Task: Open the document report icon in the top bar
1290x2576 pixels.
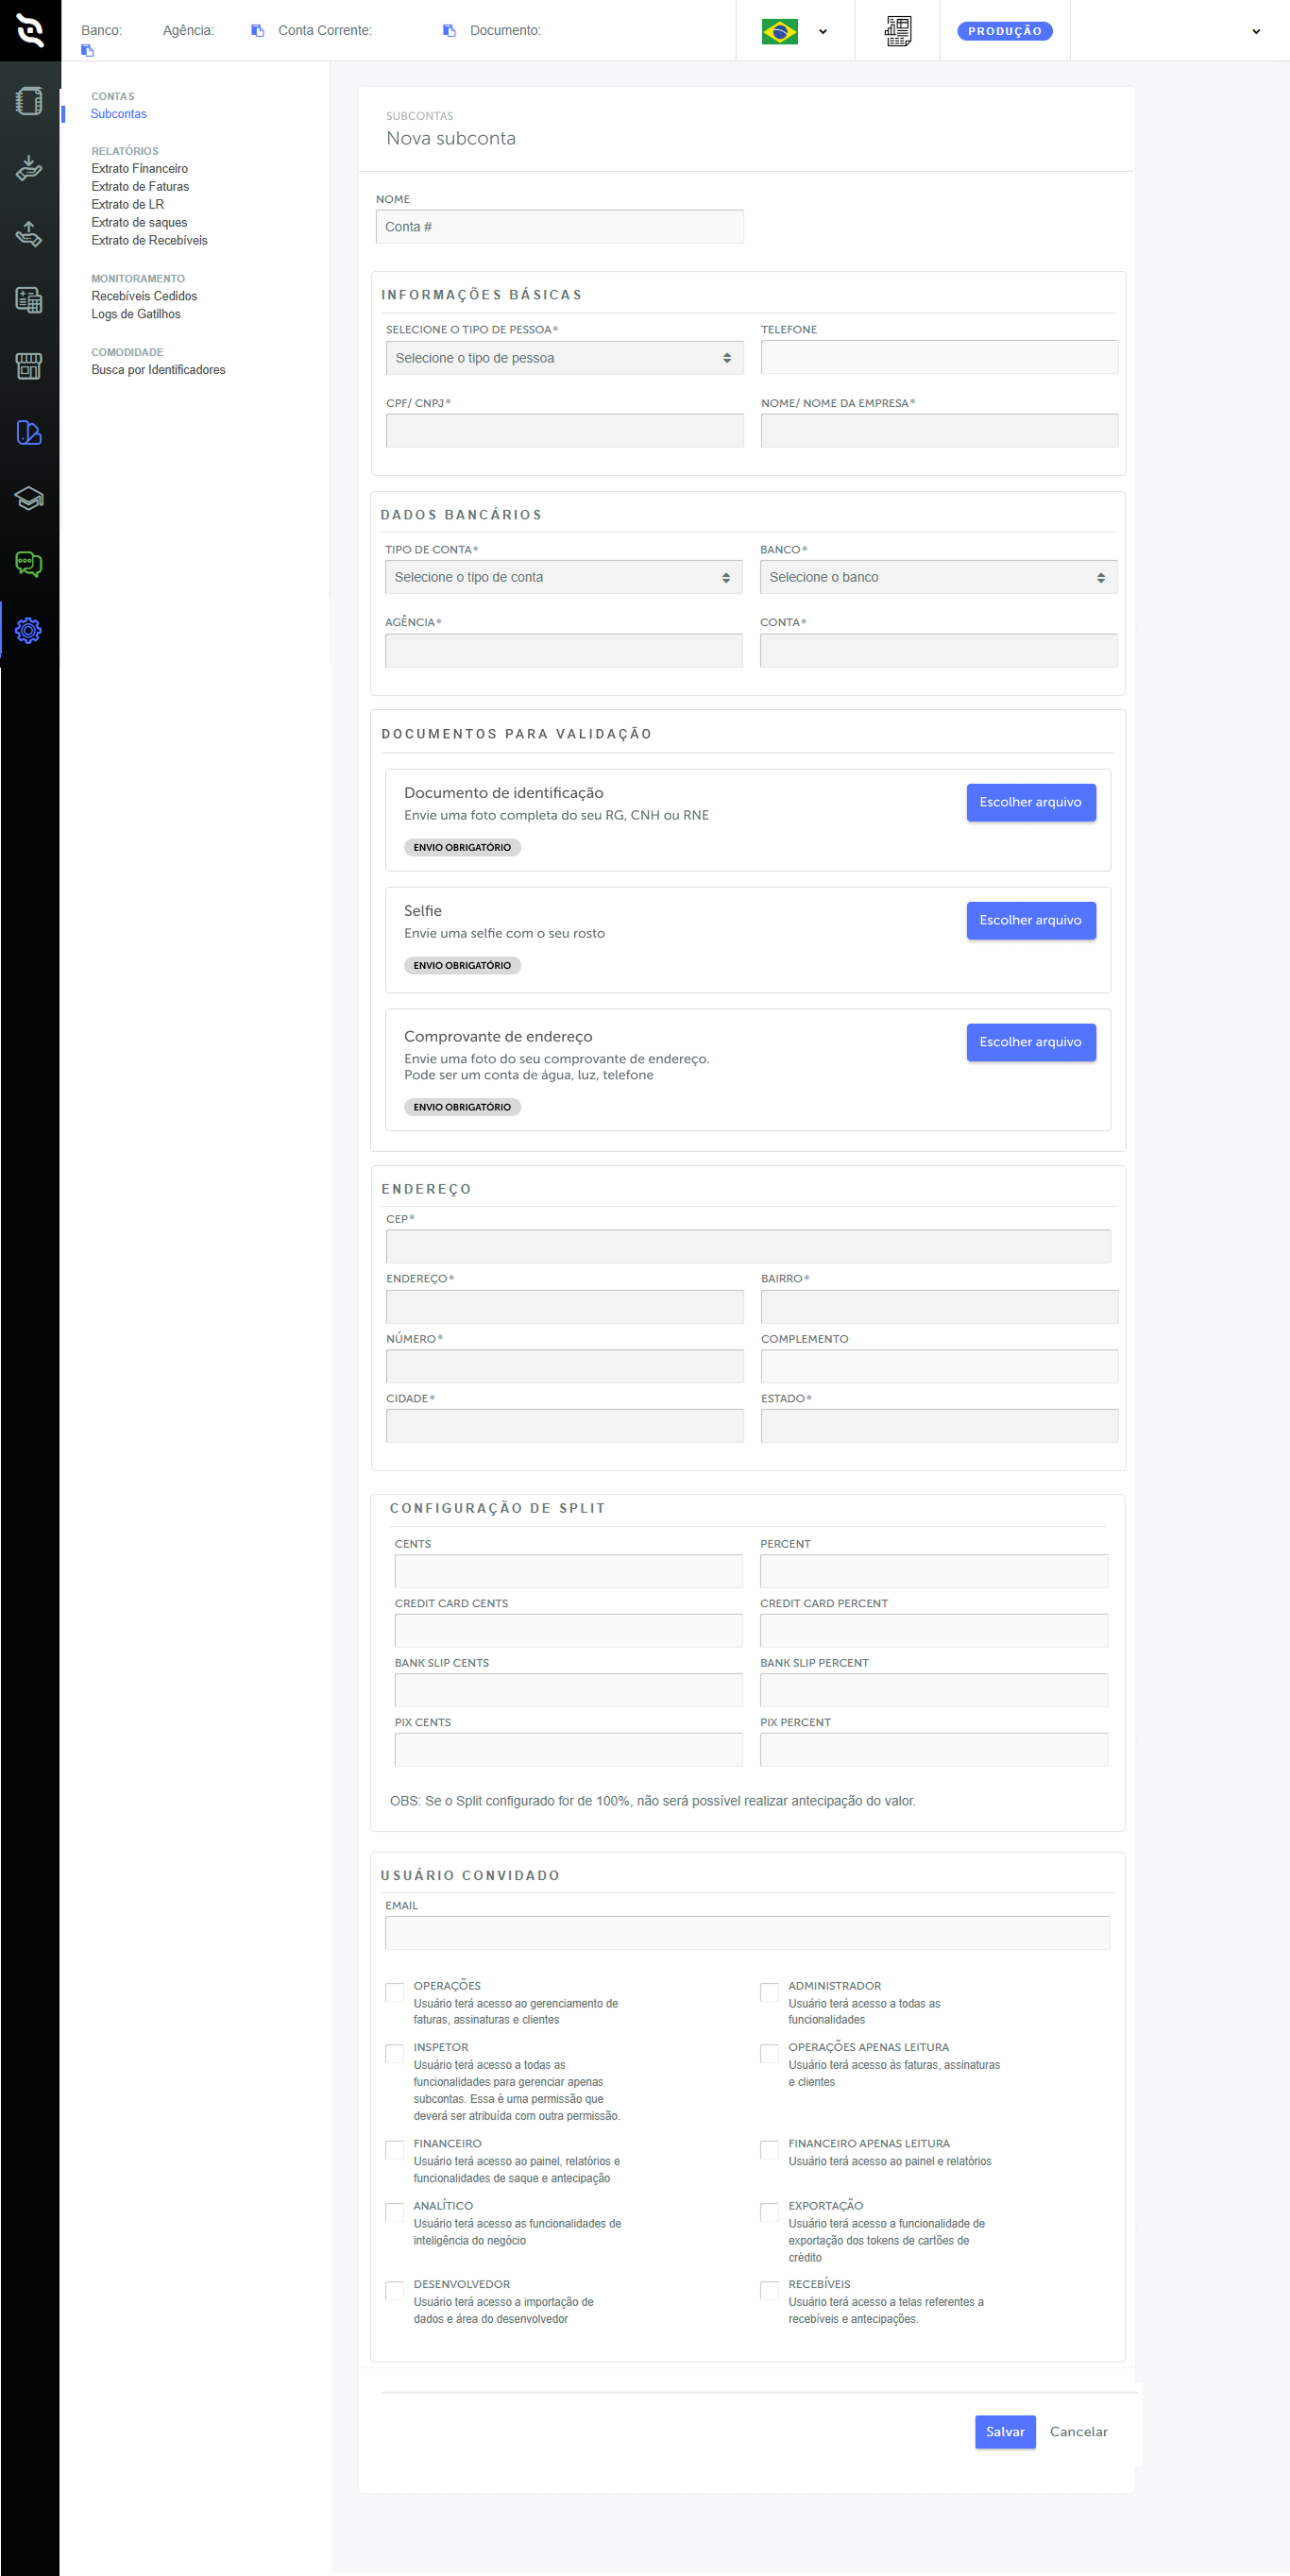Action: click(x=898, y=31)
